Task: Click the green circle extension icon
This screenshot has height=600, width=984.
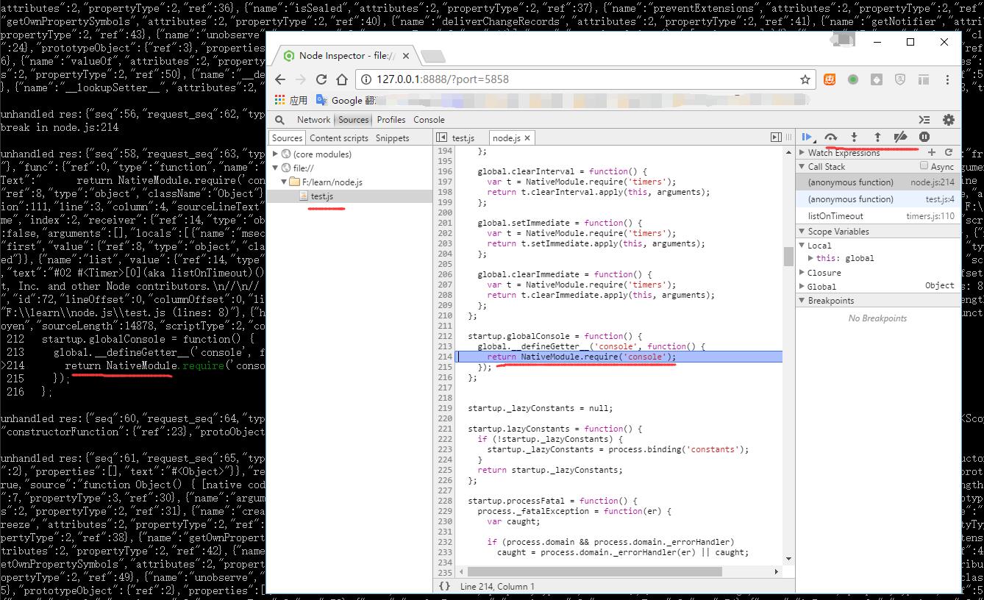Action: pos(853,79)
